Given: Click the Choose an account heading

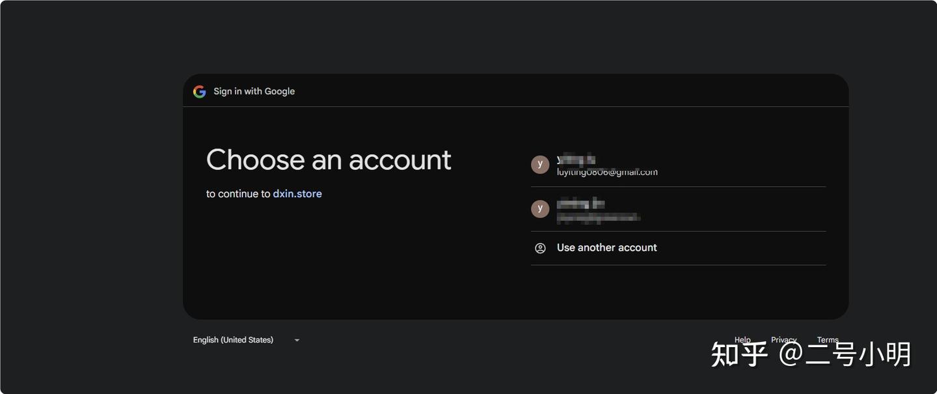Looking at the screenshot, I should pos(329,160).
